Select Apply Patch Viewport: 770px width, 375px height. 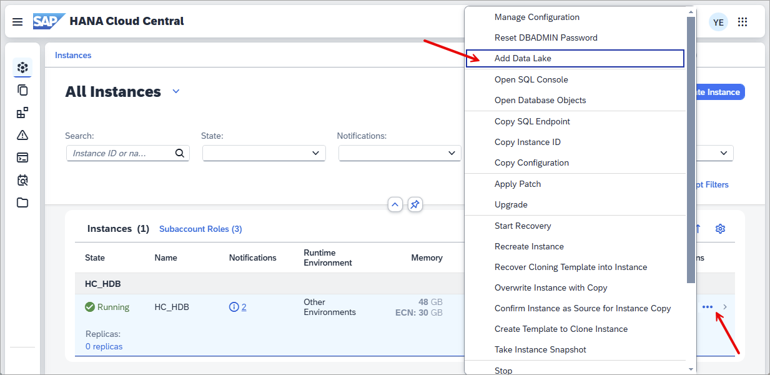tap(576, 184)
